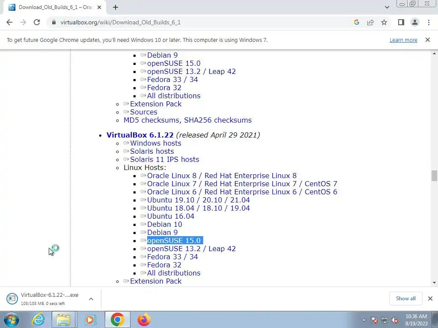Open Oracle Linux 7 / CentOS 7 link
438x328 pixels.
[242, 184]
